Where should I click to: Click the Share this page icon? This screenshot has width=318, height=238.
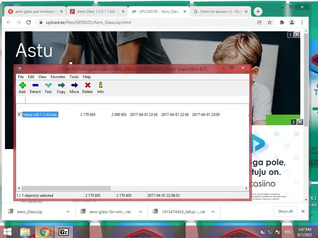coord(259,22)
